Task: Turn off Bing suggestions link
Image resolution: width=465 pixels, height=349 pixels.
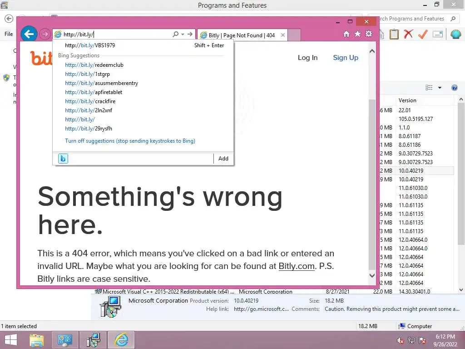Action: (x=130, y=141)
